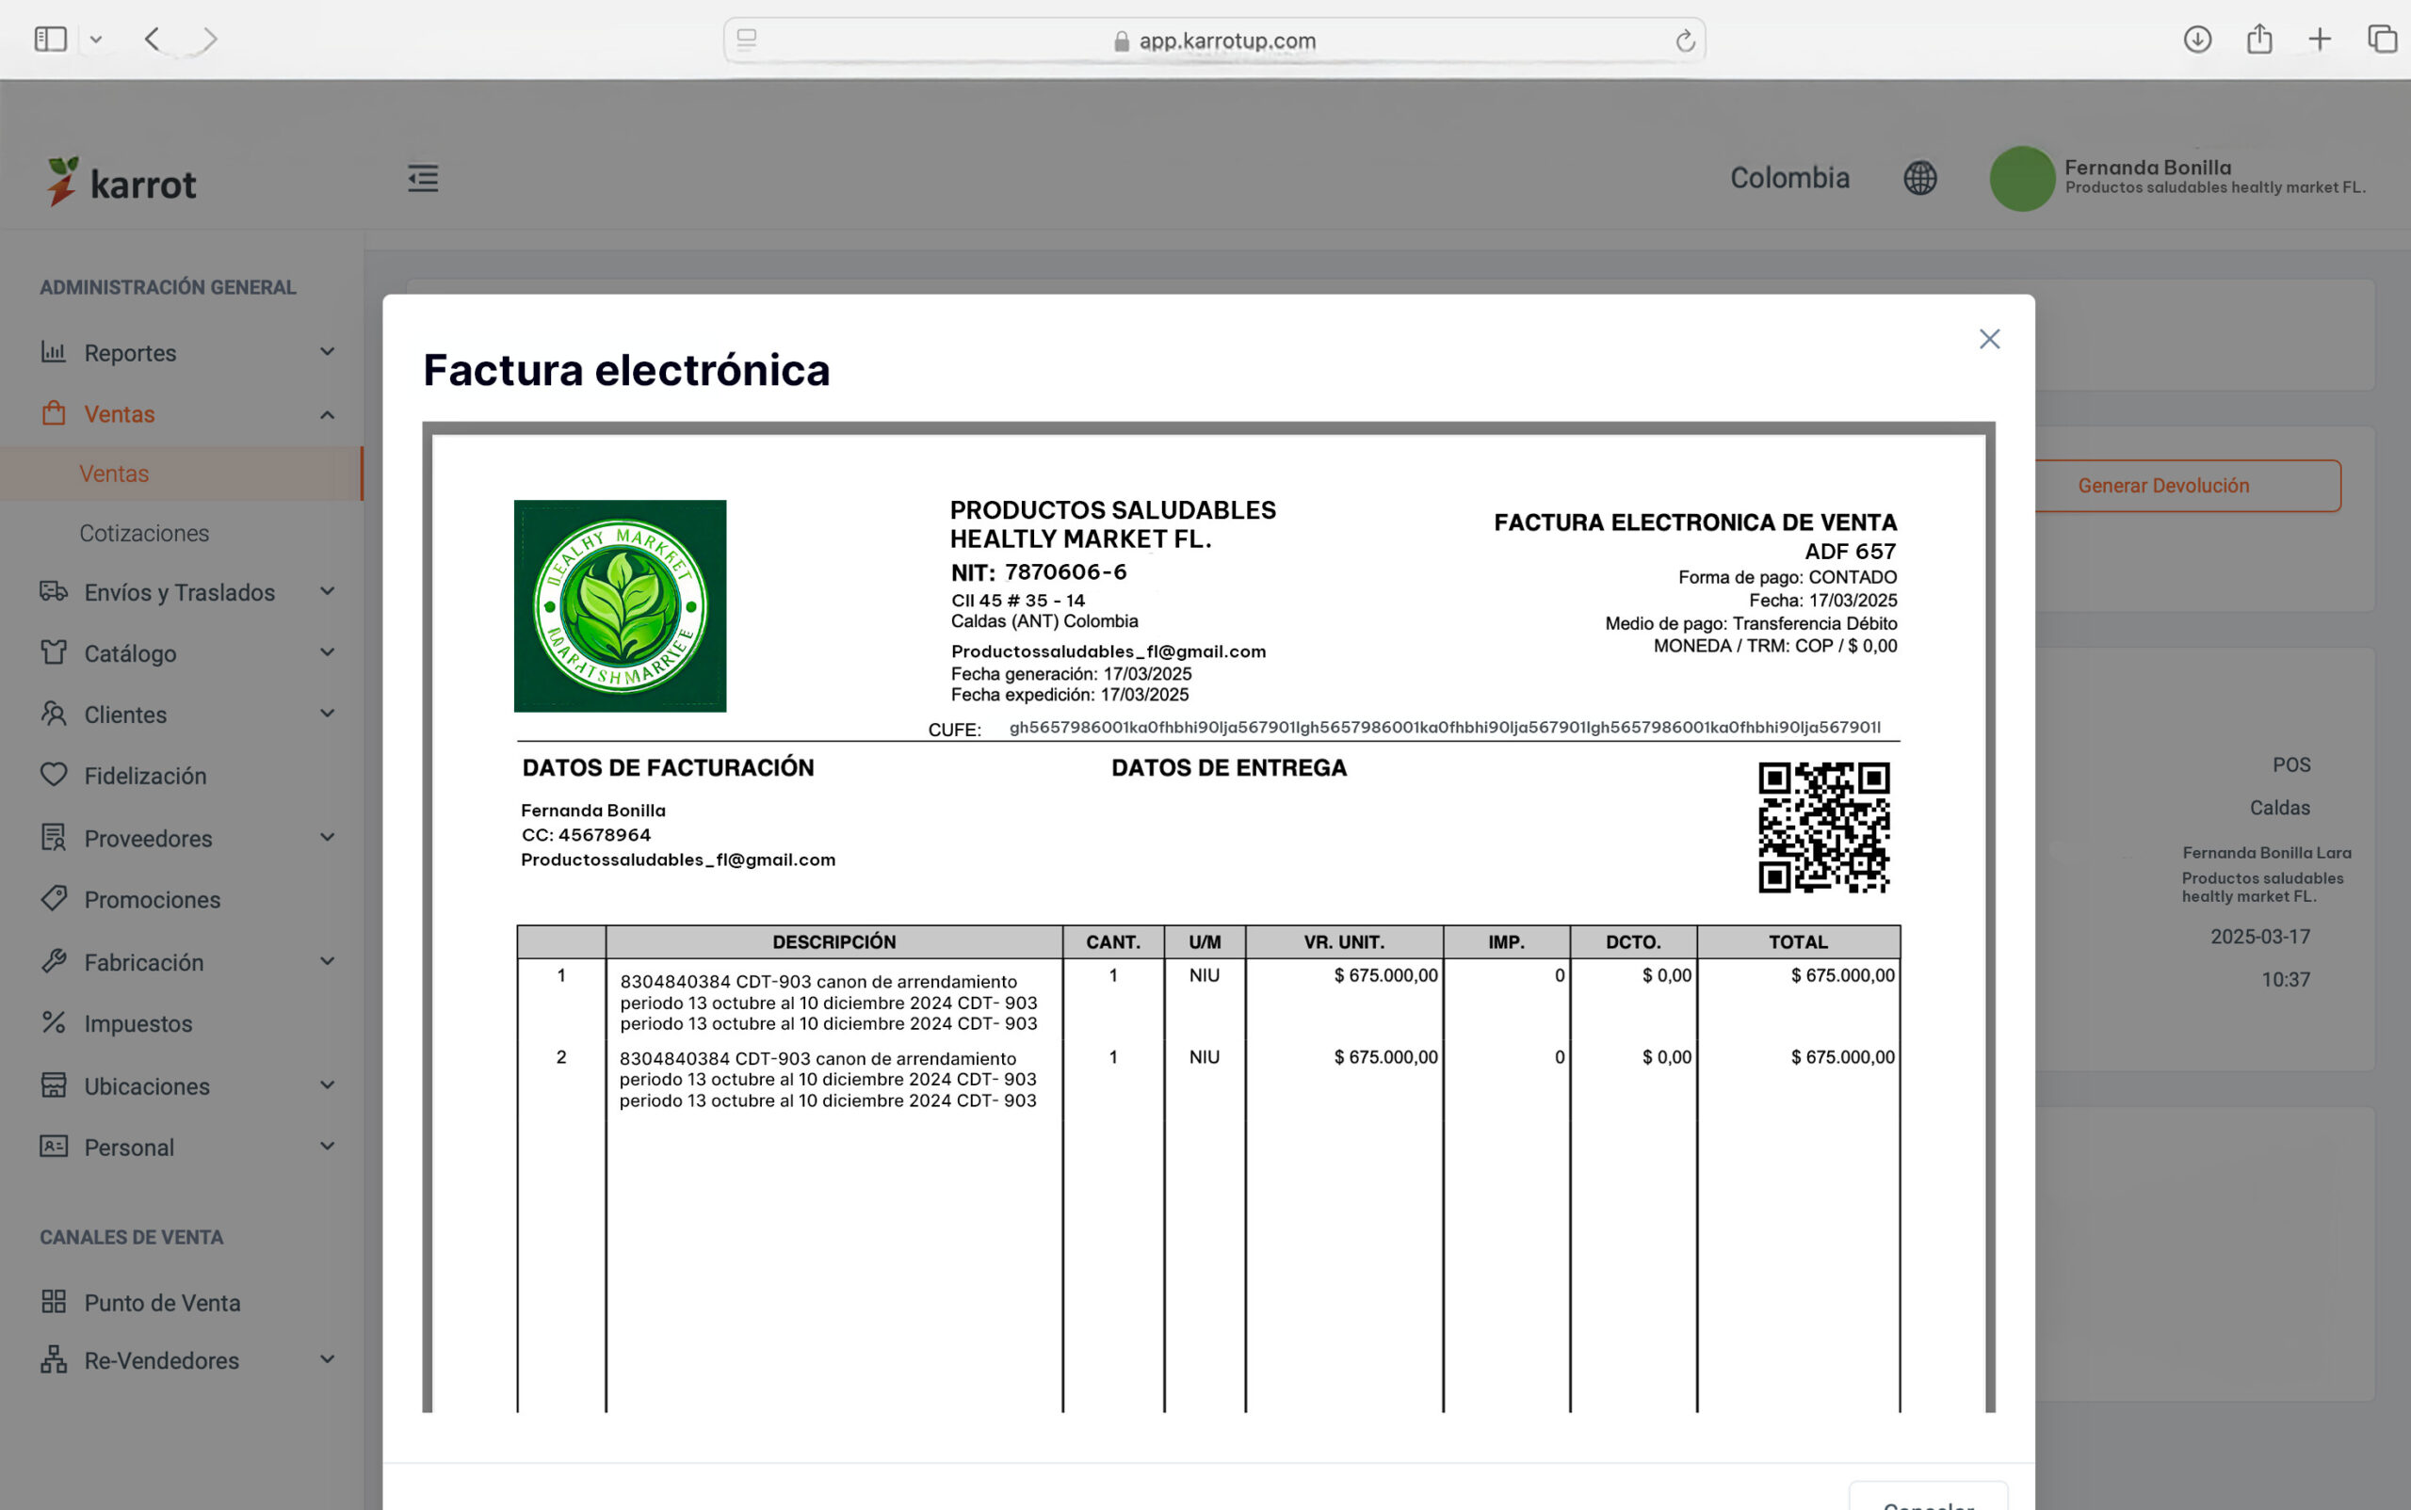Click the collapse sidebar menu icon

(423, 179)
